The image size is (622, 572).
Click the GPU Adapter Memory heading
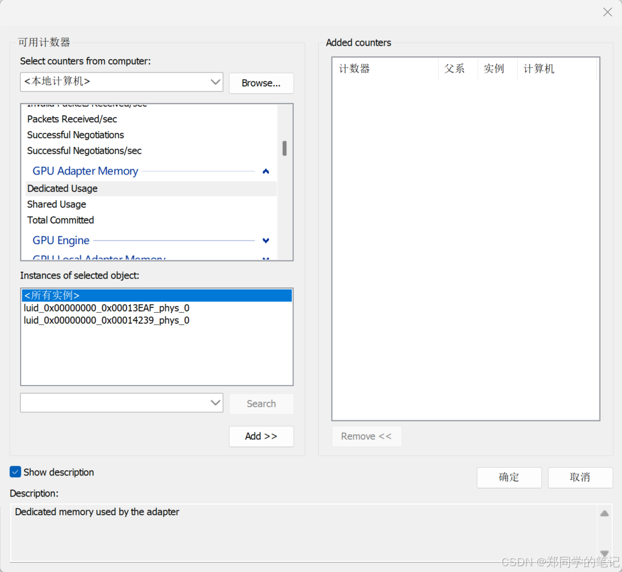point(86,171)
